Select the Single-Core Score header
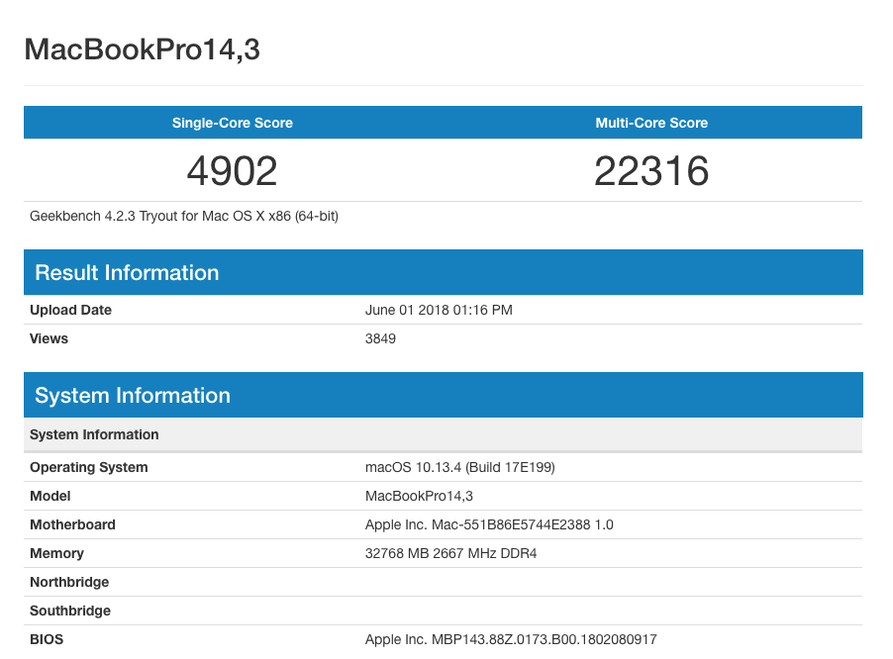Screen dimensions: 893x659 [233, 123]
